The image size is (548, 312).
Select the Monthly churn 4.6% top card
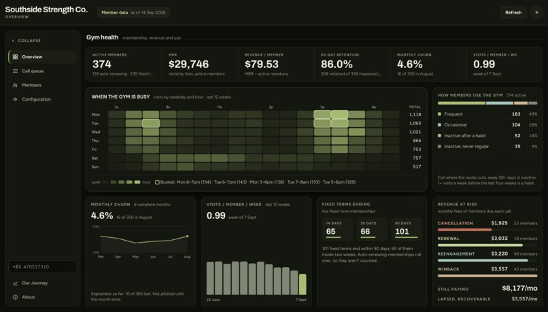[x=428, y=65]
